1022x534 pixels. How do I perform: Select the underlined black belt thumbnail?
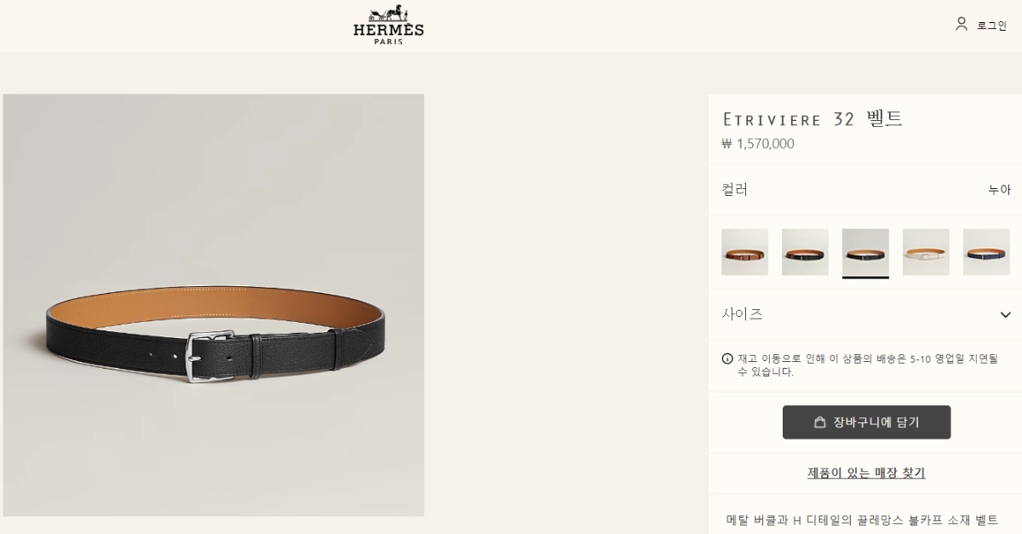pyautogui.click(x=865, y=252)
